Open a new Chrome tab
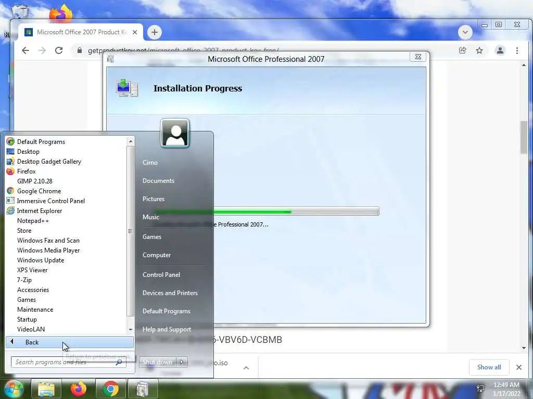533x399 pixels. pos(154,32)
